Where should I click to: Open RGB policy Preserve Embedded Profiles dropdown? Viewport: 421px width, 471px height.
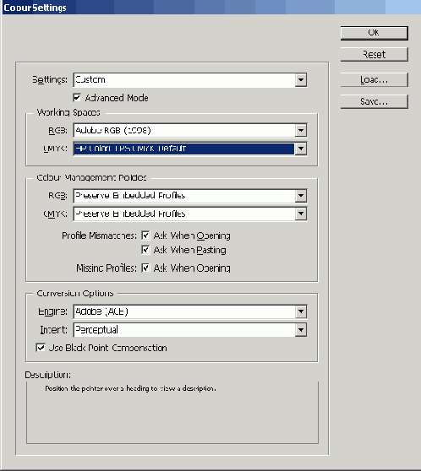click(301, 196)
